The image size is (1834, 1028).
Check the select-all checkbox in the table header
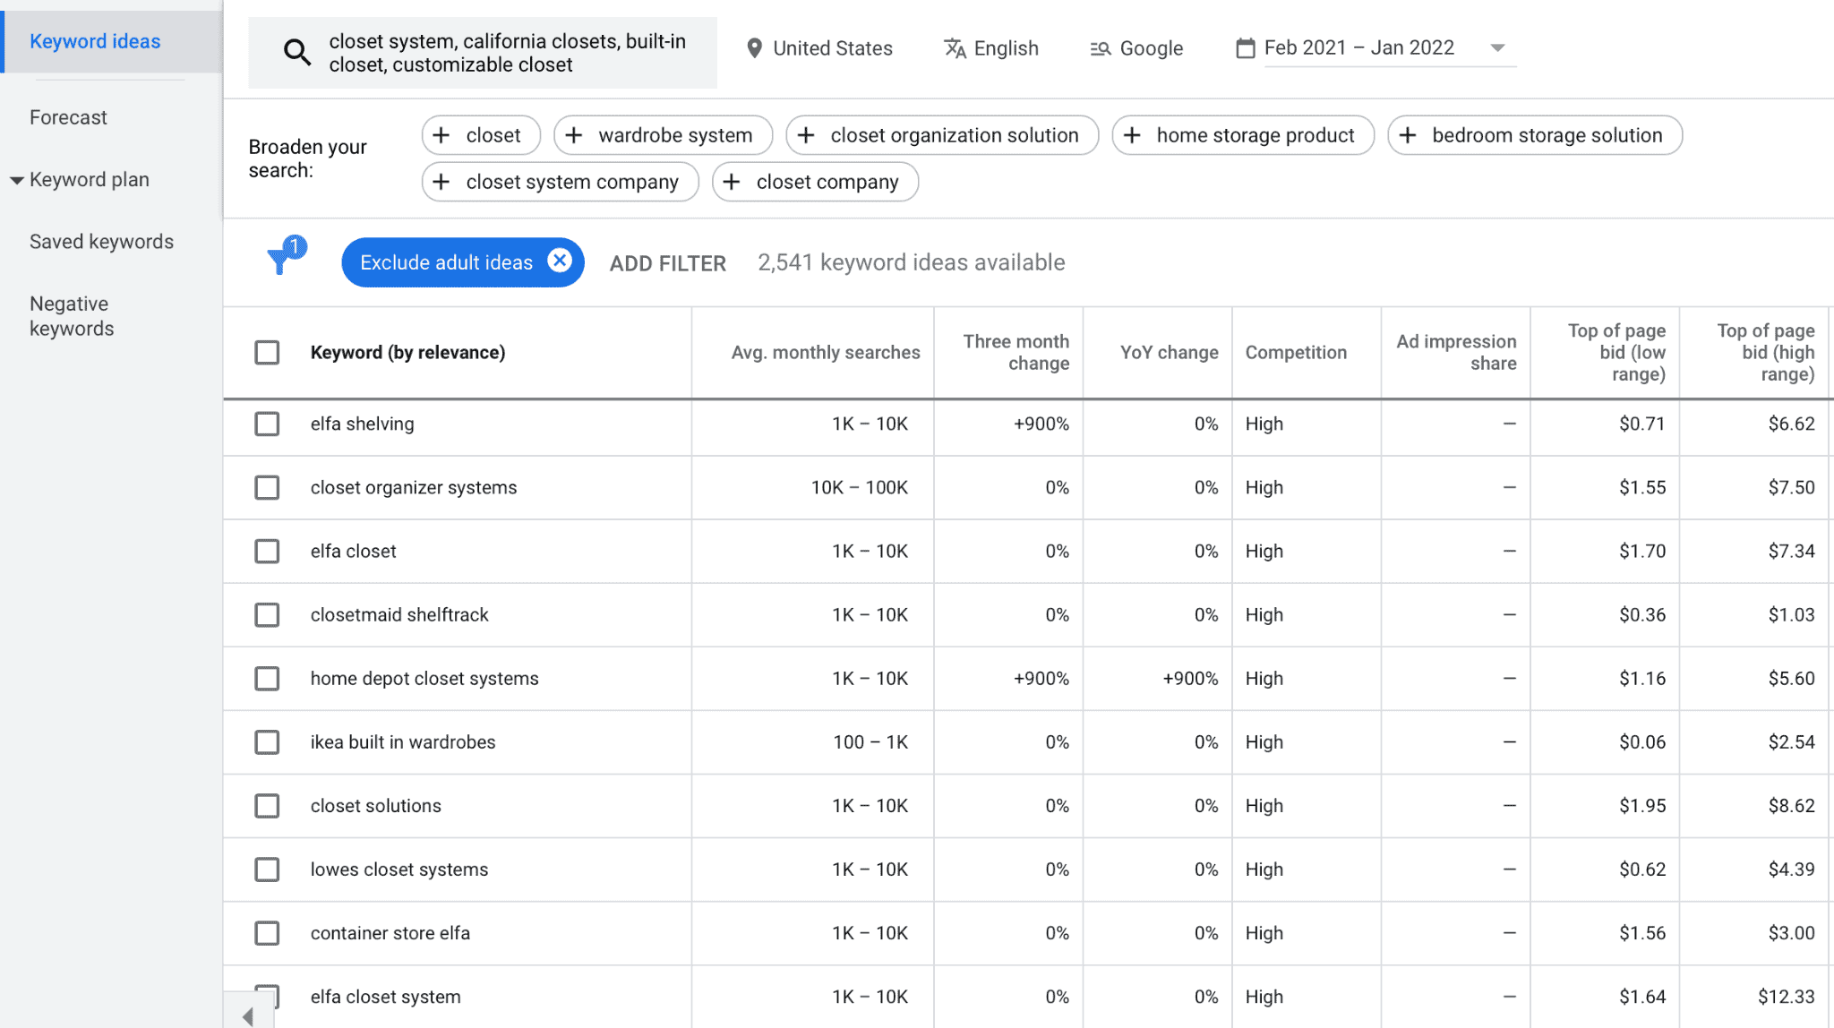click(x=267, y=352)
